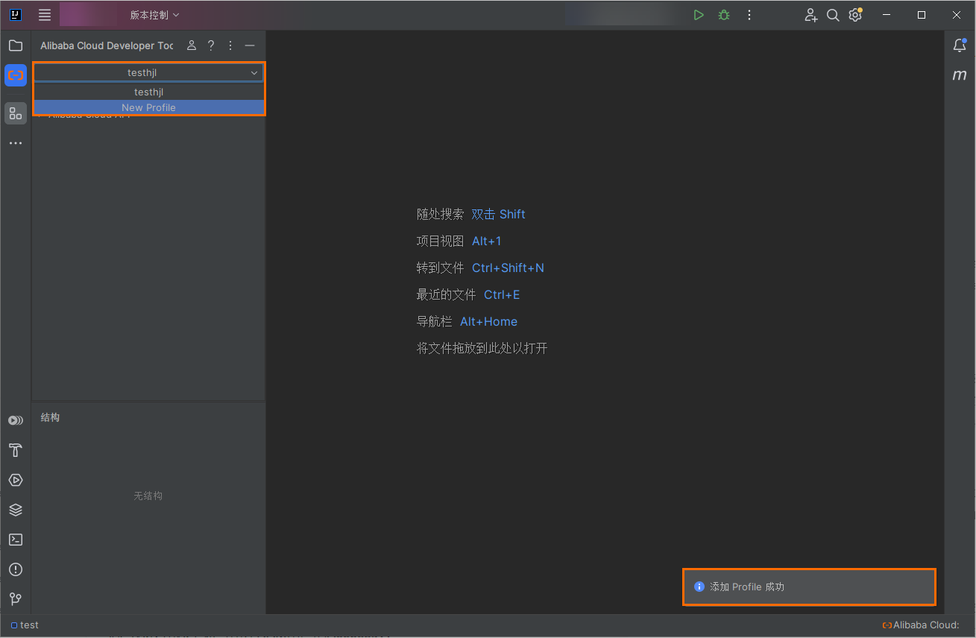Click the 无结构 empty structure text
The height and width of the screenshot is (638, 976).
[148, 496]
